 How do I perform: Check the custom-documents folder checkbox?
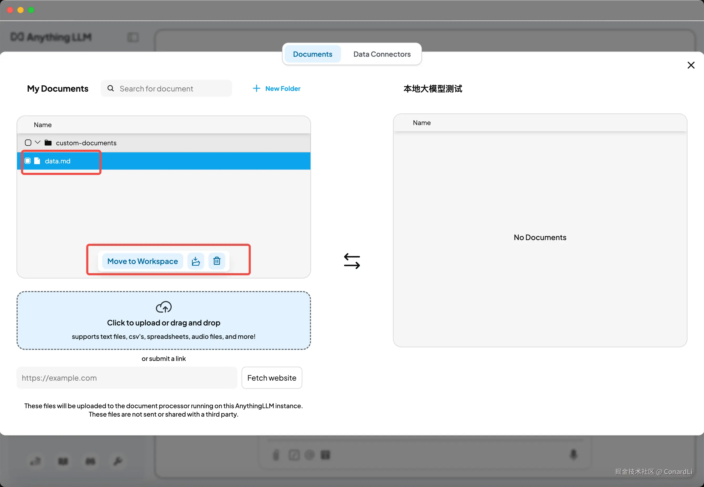pos(28,143)
